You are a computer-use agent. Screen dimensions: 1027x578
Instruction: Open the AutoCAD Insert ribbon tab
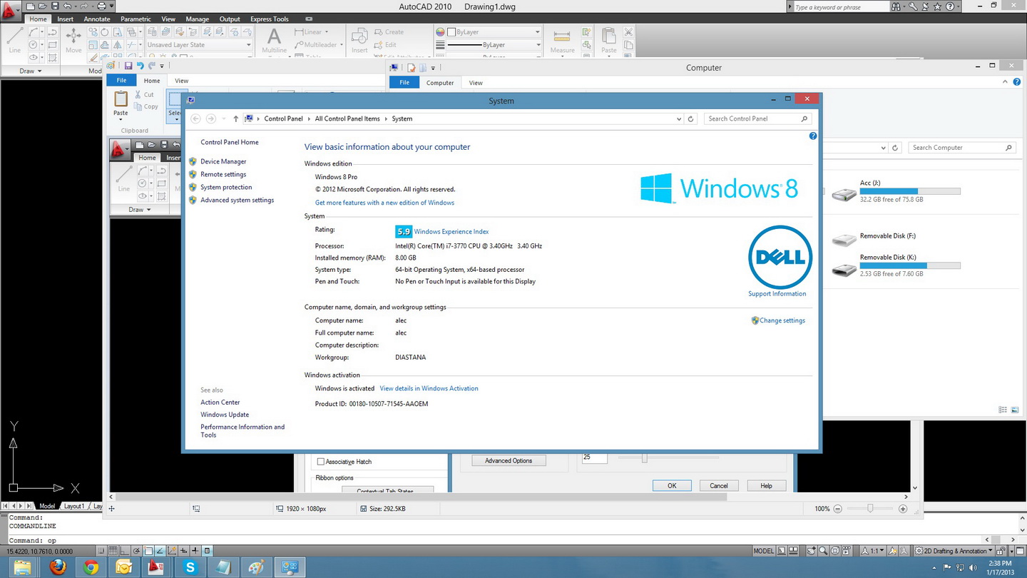tap(66, 19)
